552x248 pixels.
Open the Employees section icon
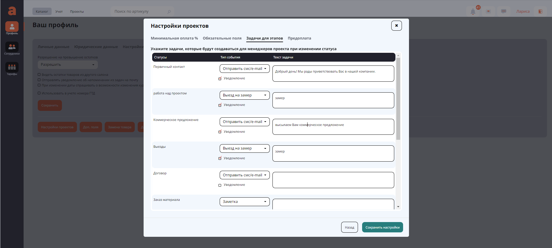(x=12, y=47)
